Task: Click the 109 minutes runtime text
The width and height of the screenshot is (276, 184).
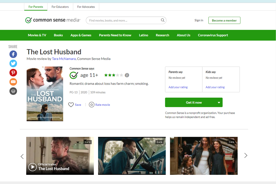Action: pos(98,92)
